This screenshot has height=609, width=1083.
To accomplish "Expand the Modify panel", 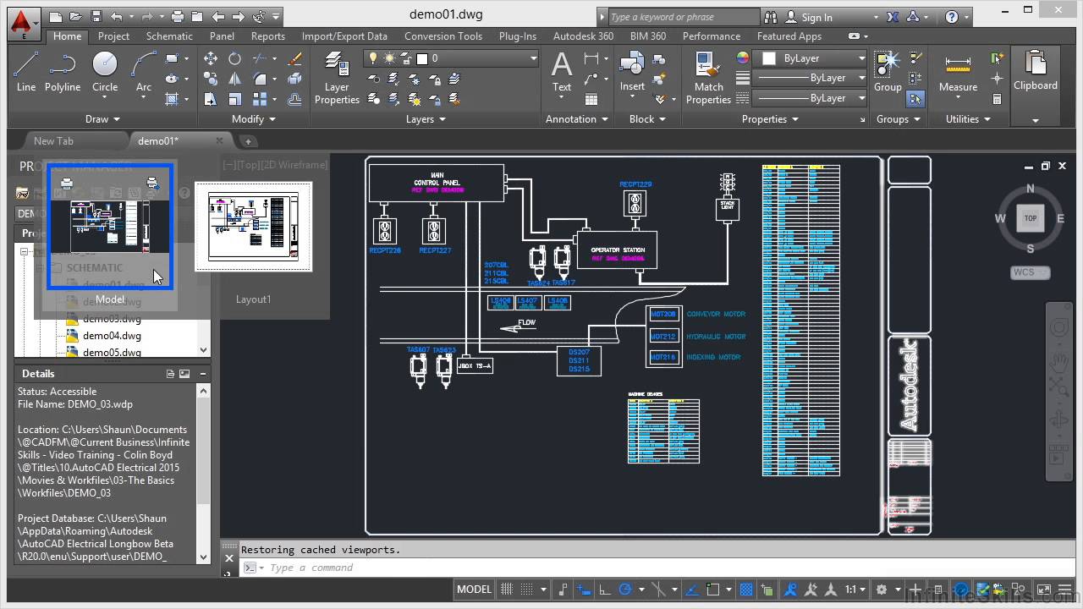I will pyautogui.click(x=253, y=119).
